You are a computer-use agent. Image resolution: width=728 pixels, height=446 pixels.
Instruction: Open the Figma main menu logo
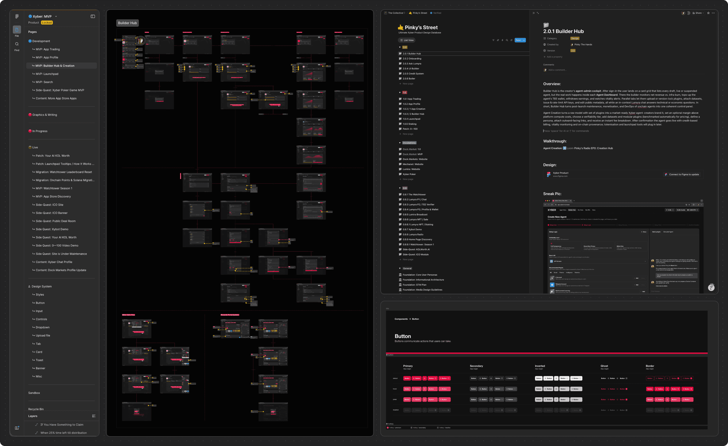(17, 16)
